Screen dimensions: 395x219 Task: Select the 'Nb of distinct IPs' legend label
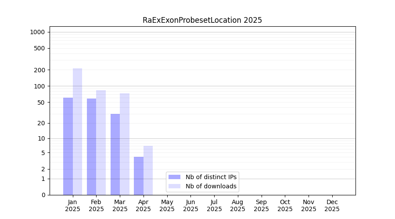211,177
